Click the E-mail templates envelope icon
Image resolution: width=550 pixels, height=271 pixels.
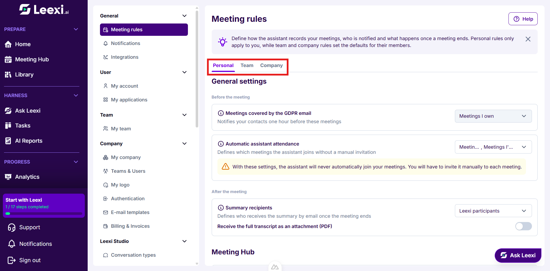point(106,213)
